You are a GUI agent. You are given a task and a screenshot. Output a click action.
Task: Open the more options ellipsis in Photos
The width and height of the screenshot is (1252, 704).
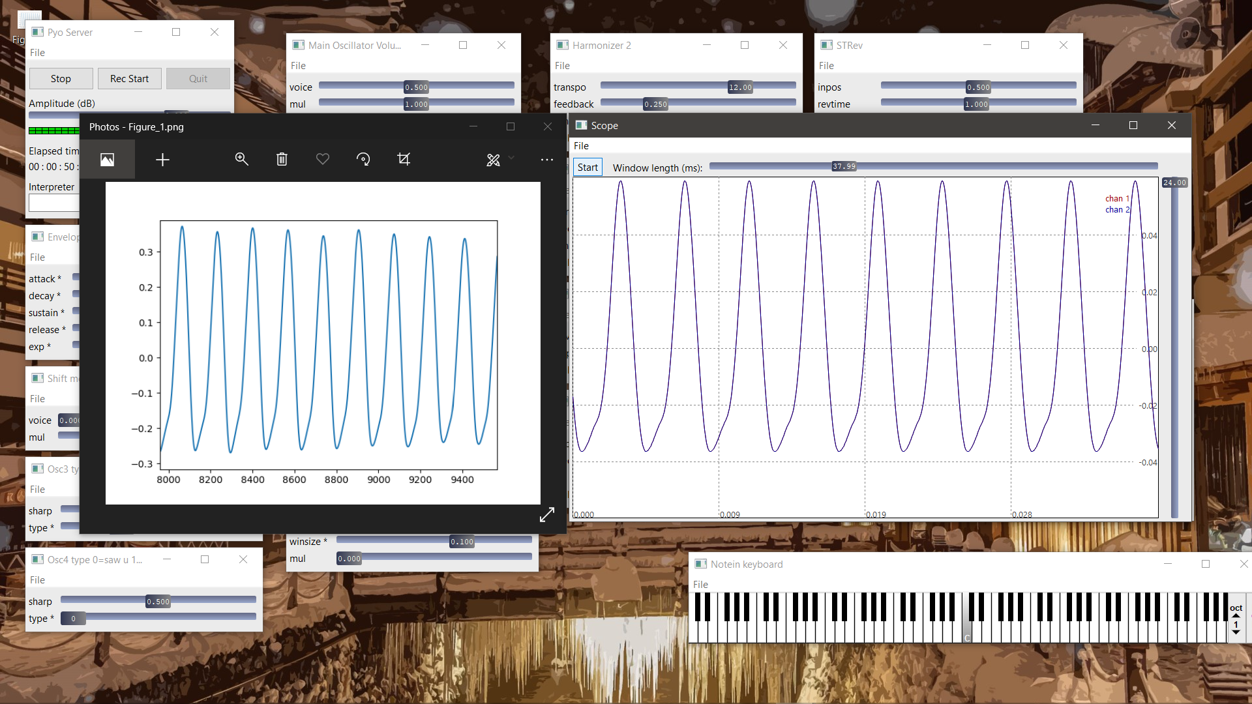point(547,160)
